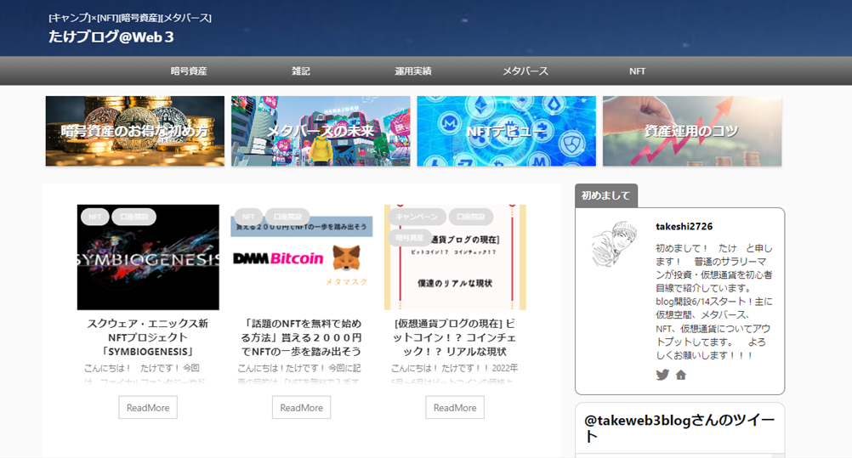Click the SYMBIOGENESIS article thumbnail

148,257
